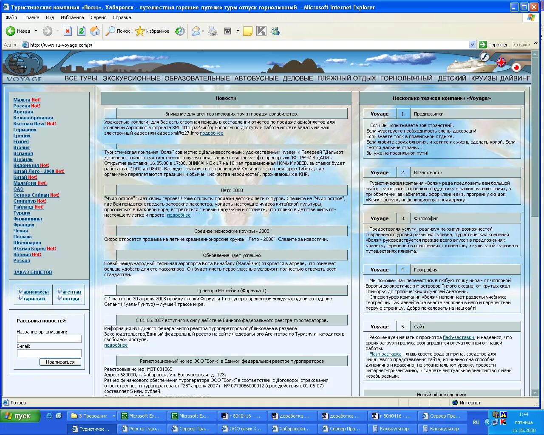Image resolution: width=544 pixels, height=435 pixels.
Task: Go to the Home page icon
Action: [95, 31]
